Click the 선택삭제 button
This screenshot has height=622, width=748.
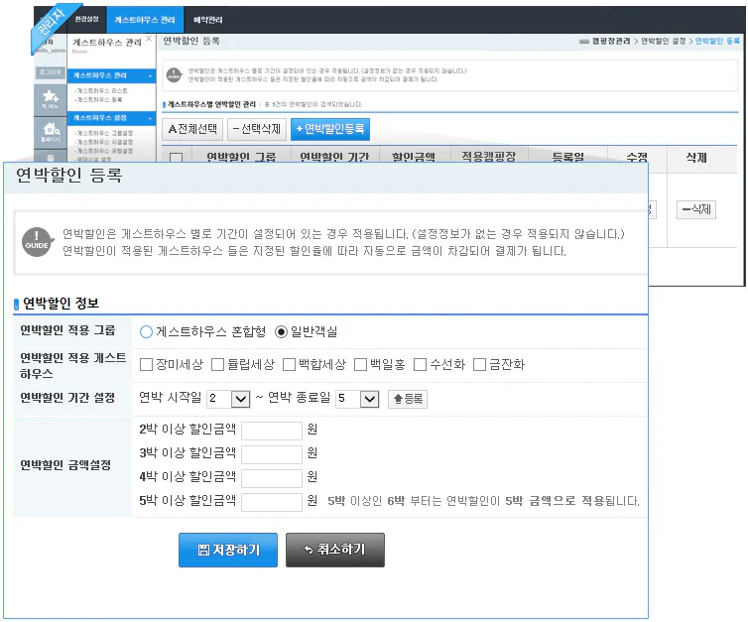(x=257, y=129)
